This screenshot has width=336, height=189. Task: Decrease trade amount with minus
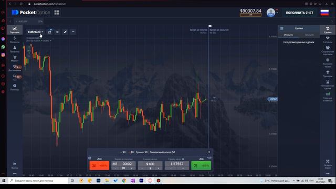[x=142, y=169]
